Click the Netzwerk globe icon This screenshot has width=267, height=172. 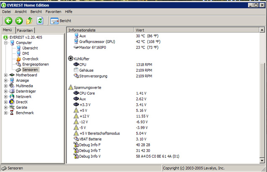12,97
